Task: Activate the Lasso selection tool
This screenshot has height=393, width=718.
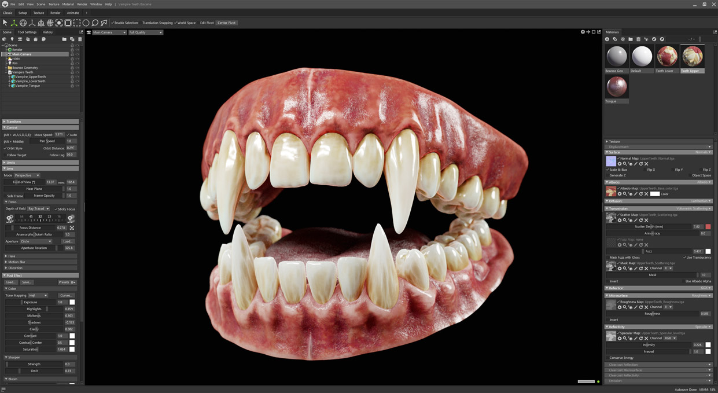Action: [94, 23]
